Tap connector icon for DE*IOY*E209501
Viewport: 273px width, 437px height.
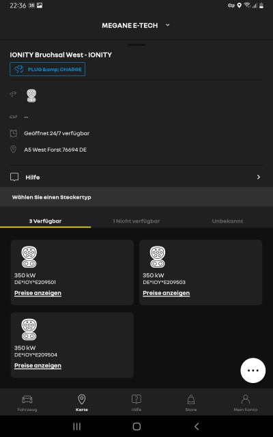click(29, 257)
